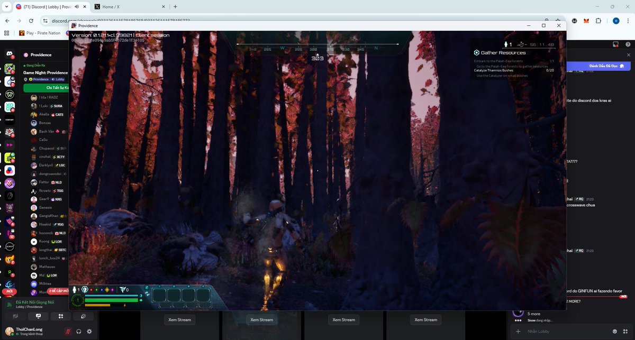Mute microphone in Discord user panel
This screenshot has width=635, height=340.
pyautogui.click(x=68, y=332)
